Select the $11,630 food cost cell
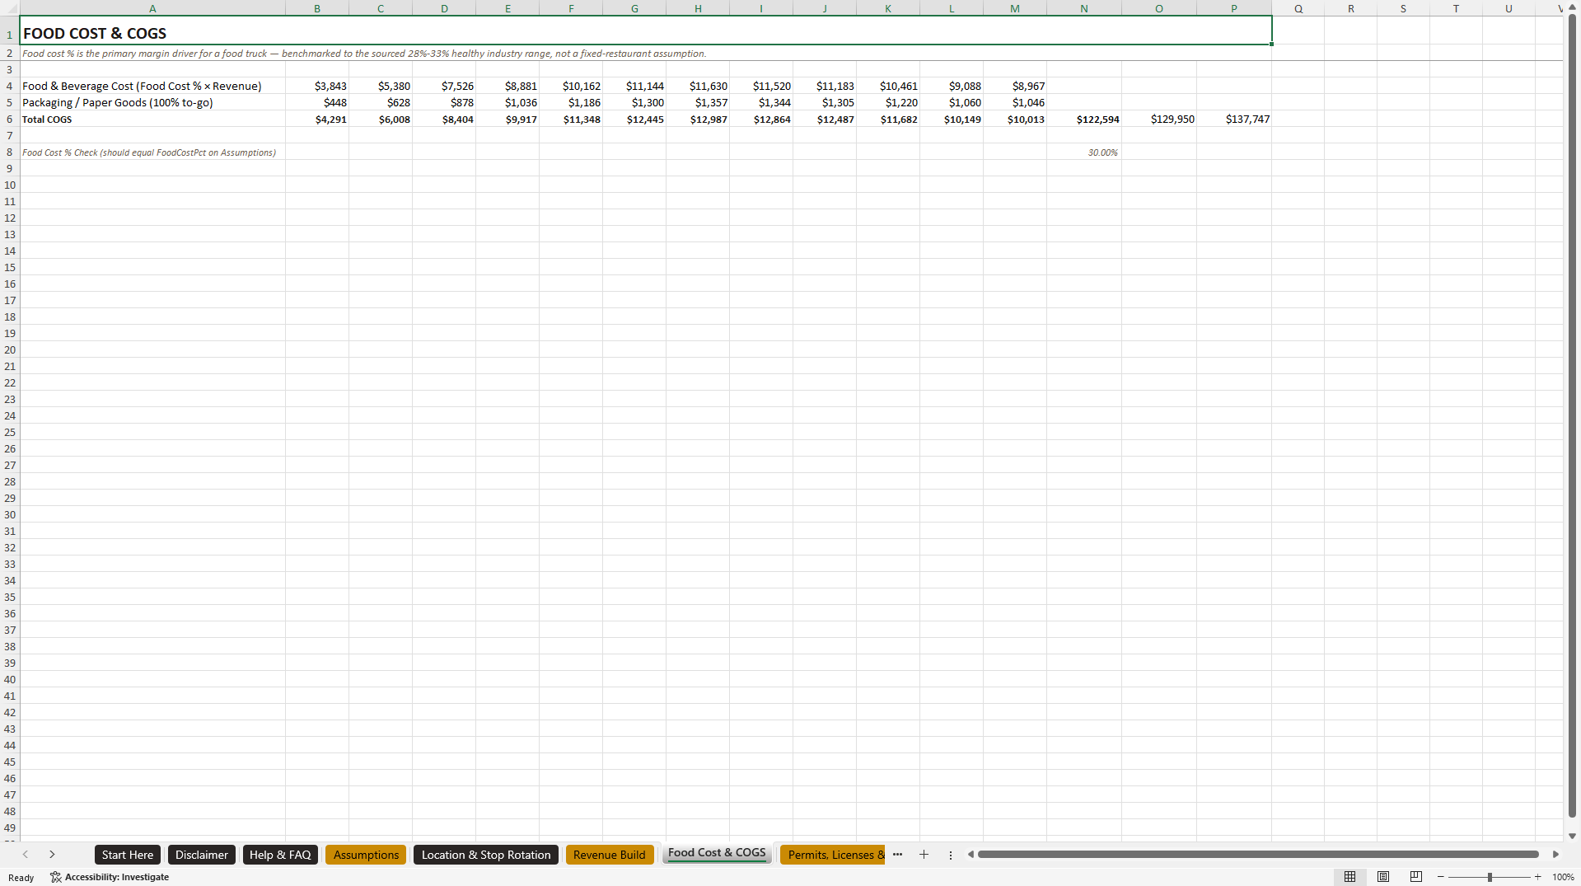The image size is (1581, 886). point(698,86)
